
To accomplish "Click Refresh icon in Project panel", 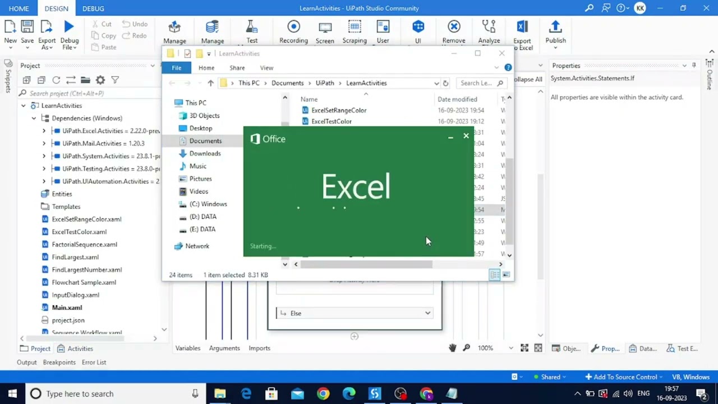I will tap(56, 80).
